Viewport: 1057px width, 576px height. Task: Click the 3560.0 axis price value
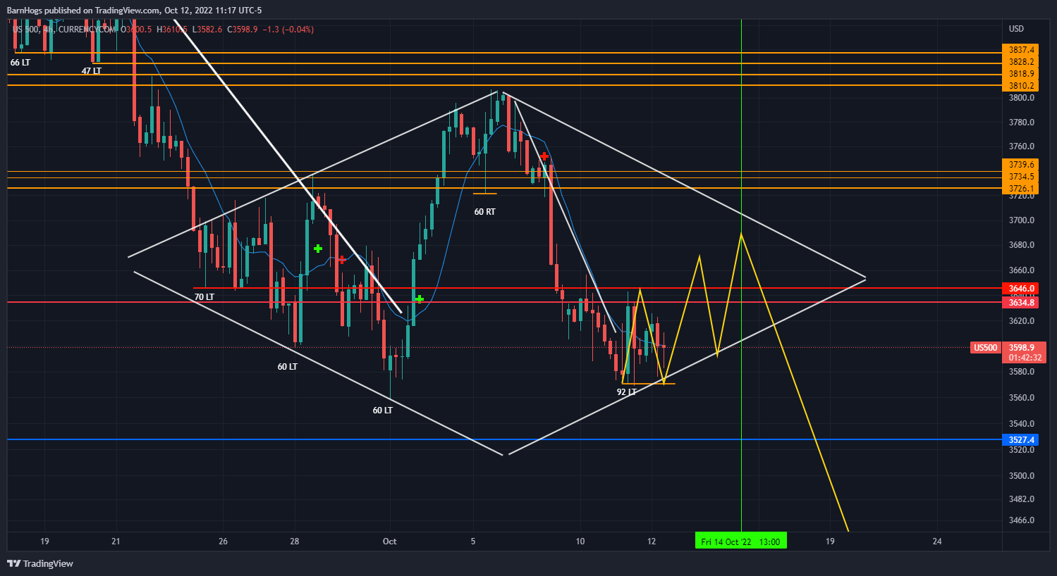(x=1022, y=398)
